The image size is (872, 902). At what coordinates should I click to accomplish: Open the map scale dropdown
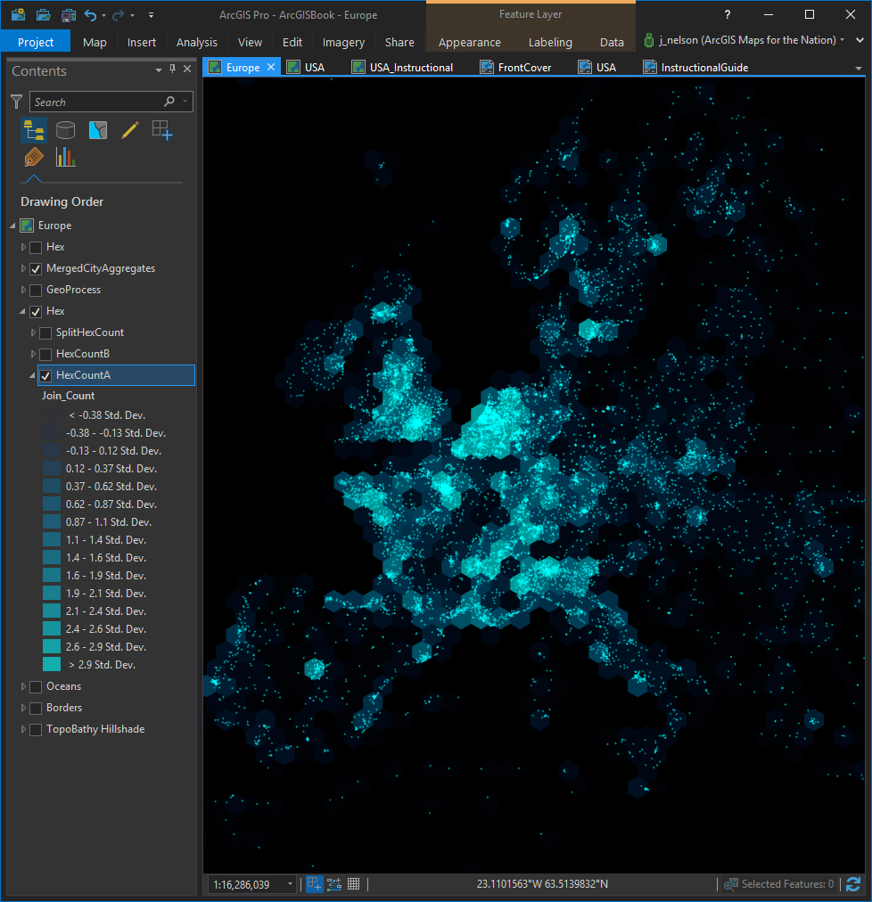click(290, 884)
